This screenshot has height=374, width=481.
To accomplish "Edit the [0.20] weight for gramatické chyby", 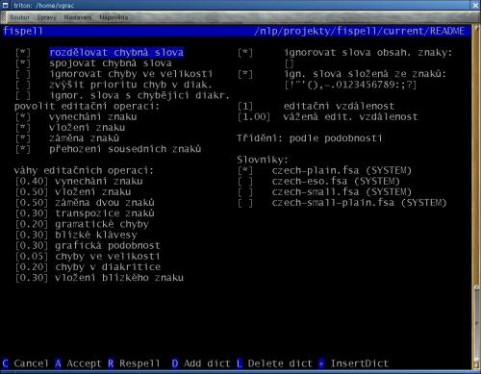I will [32, 224].
